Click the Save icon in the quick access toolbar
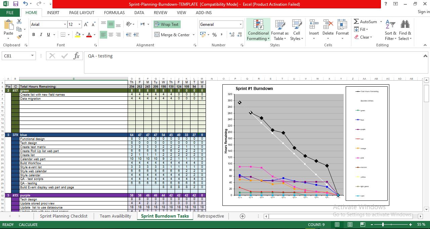The width and height of the screenshot is (430, 229). [x=16, y=4]
